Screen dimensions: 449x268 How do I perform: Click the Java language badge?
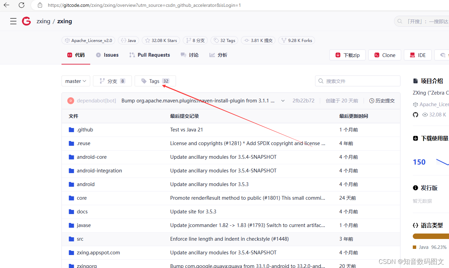pyautogui.click(x=128, y=40)
